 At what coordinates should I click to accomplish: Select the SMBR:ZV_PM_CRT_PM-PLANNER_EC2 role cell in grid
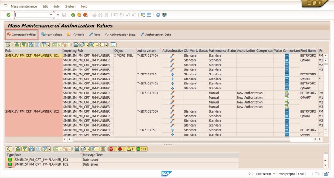click(x=34, y=112)
